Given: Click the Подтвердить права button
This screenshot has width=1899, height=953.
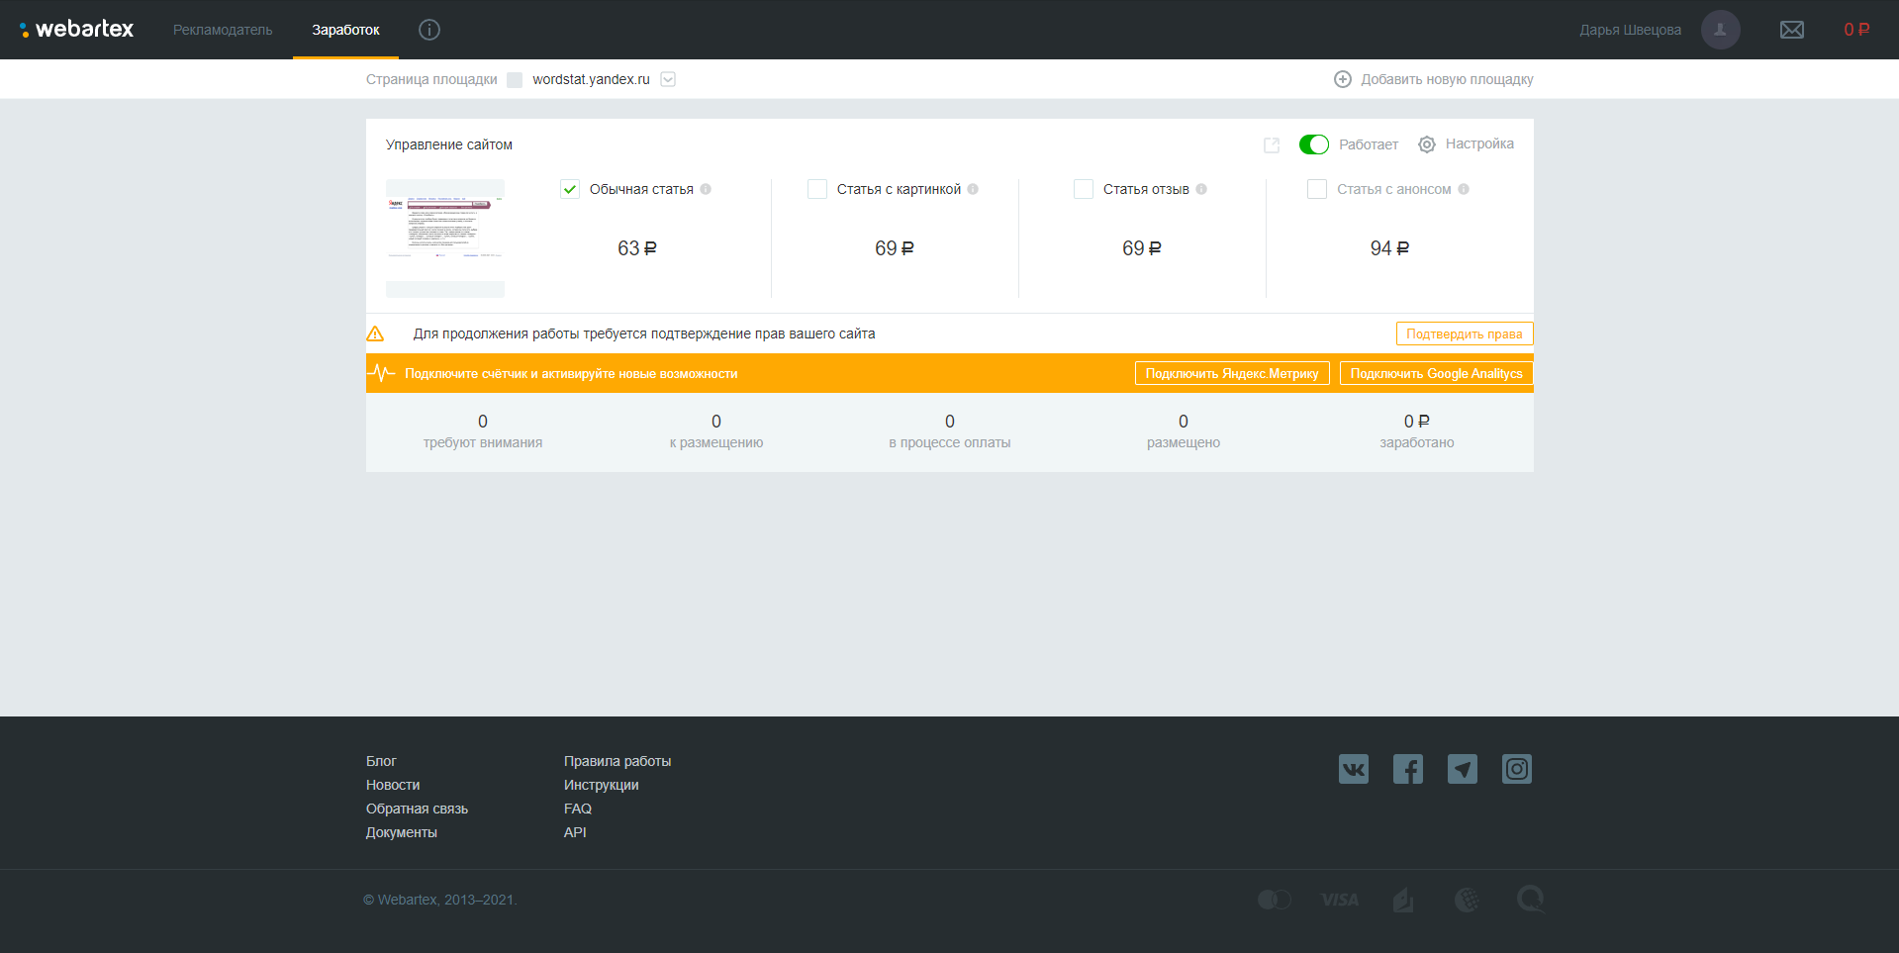Looking at the screenshot, I should pyautogui.click(x=1465, y=334).
